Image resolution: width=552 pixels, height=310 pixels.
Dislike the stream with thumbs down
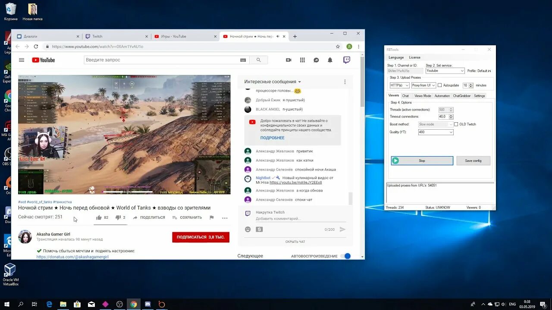[118, 217]
